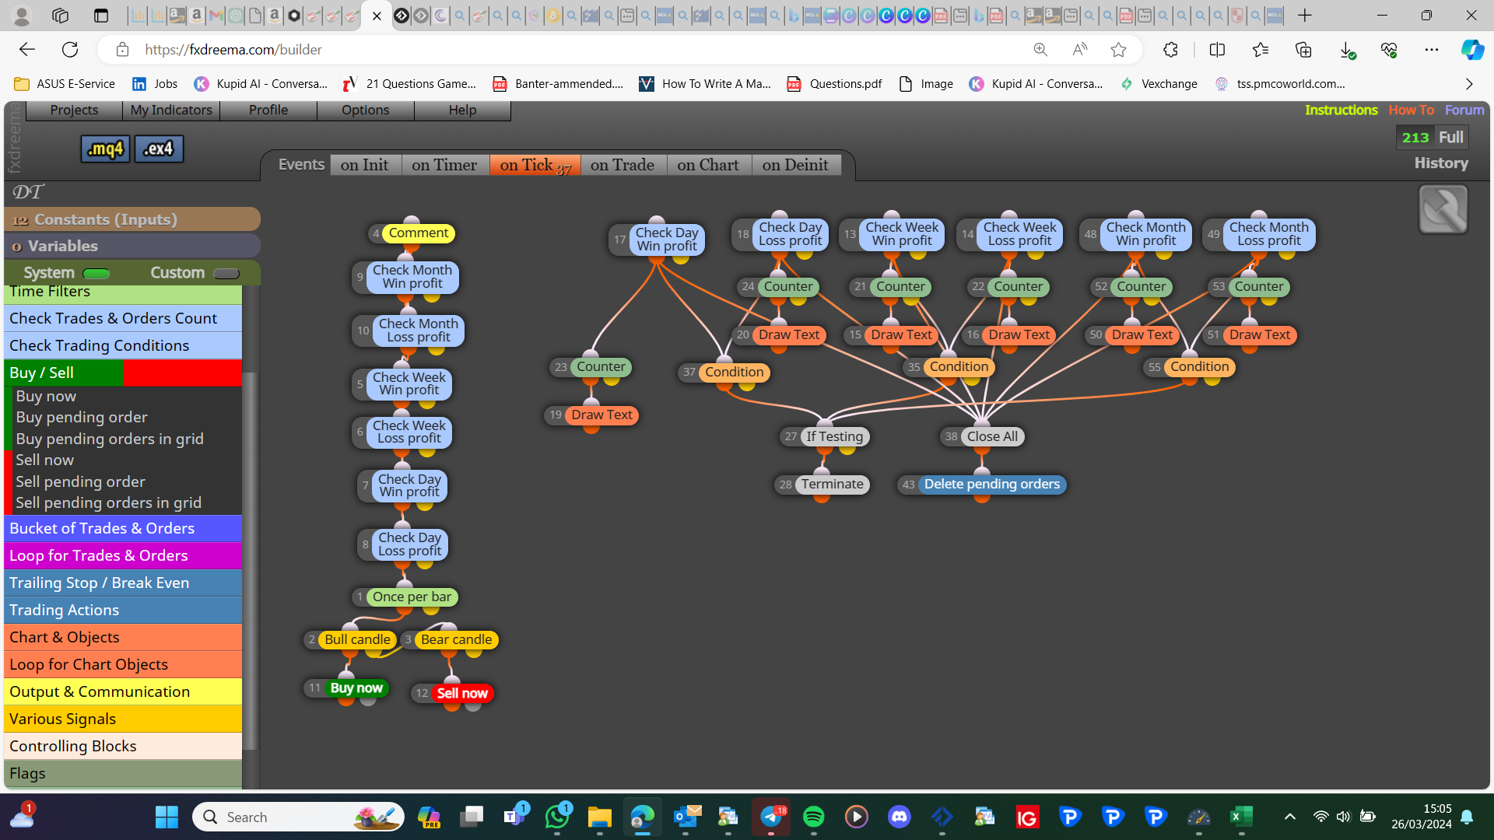Open Discord from the taskbar
1494x840 pixels.
click(x=899, y=817)
